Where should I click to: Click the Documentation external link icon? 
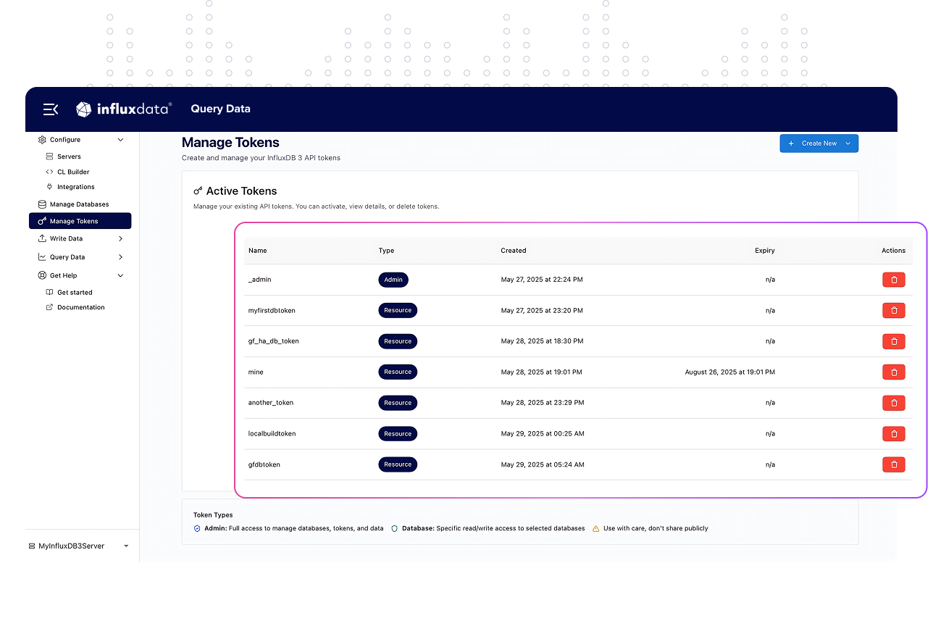(x=49, y=307)
